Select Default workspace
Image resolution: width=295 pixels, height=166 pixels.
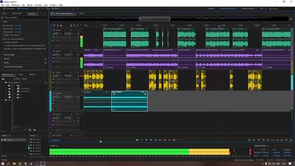point(211,9)
